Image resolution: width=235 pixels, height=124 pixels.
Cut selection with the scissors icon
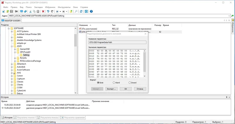click(x=31, y=11)
